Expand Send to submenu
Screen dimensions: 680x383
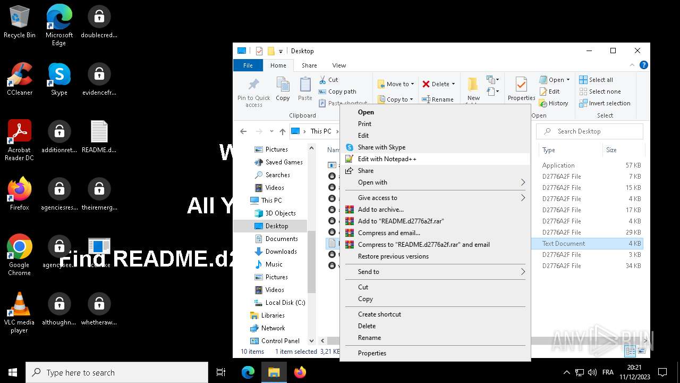pyautogui.click(x=435, y=272)
